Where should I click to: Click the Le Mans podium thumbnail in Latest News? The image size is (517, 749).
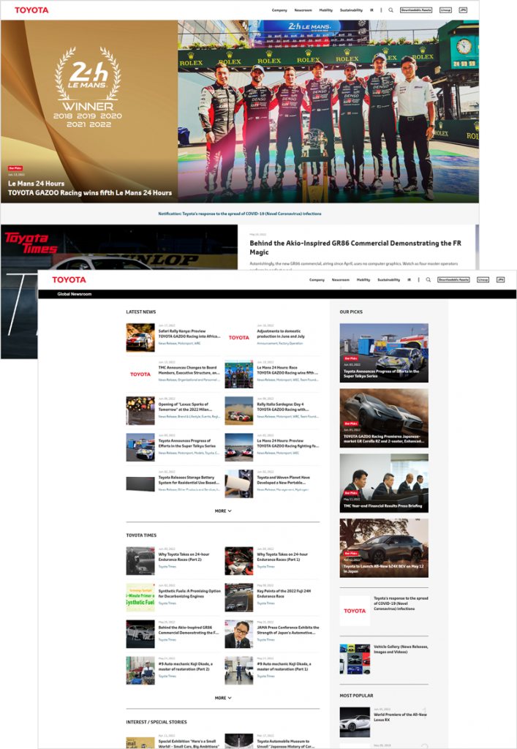(x=239, y=374)
